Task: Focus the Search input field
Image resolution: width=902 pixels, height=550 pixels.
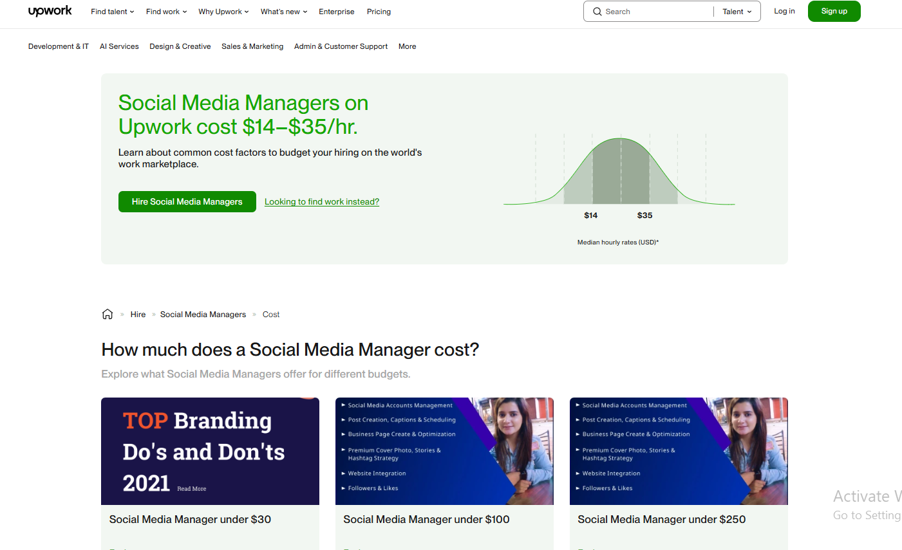Action: (x=657, y=12)
